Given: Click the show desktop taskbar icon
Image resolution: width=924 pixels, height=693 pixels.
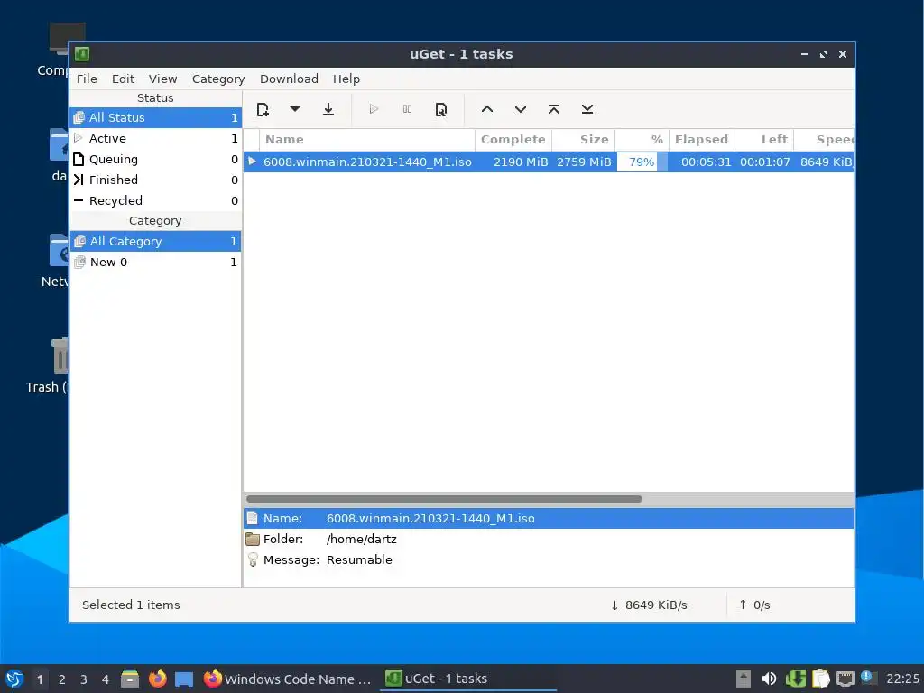Looking at the screenshot, I should pyautogui.click(x=184, y=679).
